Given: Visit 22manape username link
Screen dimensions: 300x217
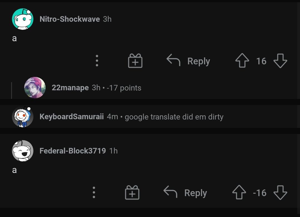Looking at the screenshot, I should (70, 88).
